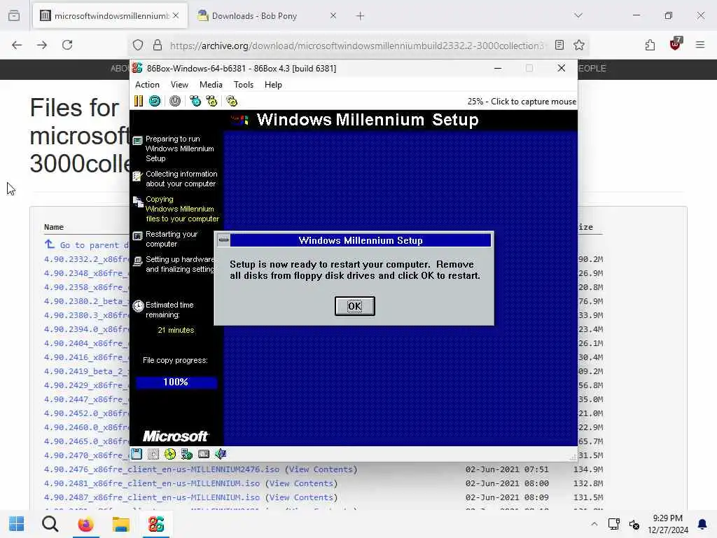View Contents of the 4.90.2481 iso
This screenshot has height=538, width=717.
point(301,483)
